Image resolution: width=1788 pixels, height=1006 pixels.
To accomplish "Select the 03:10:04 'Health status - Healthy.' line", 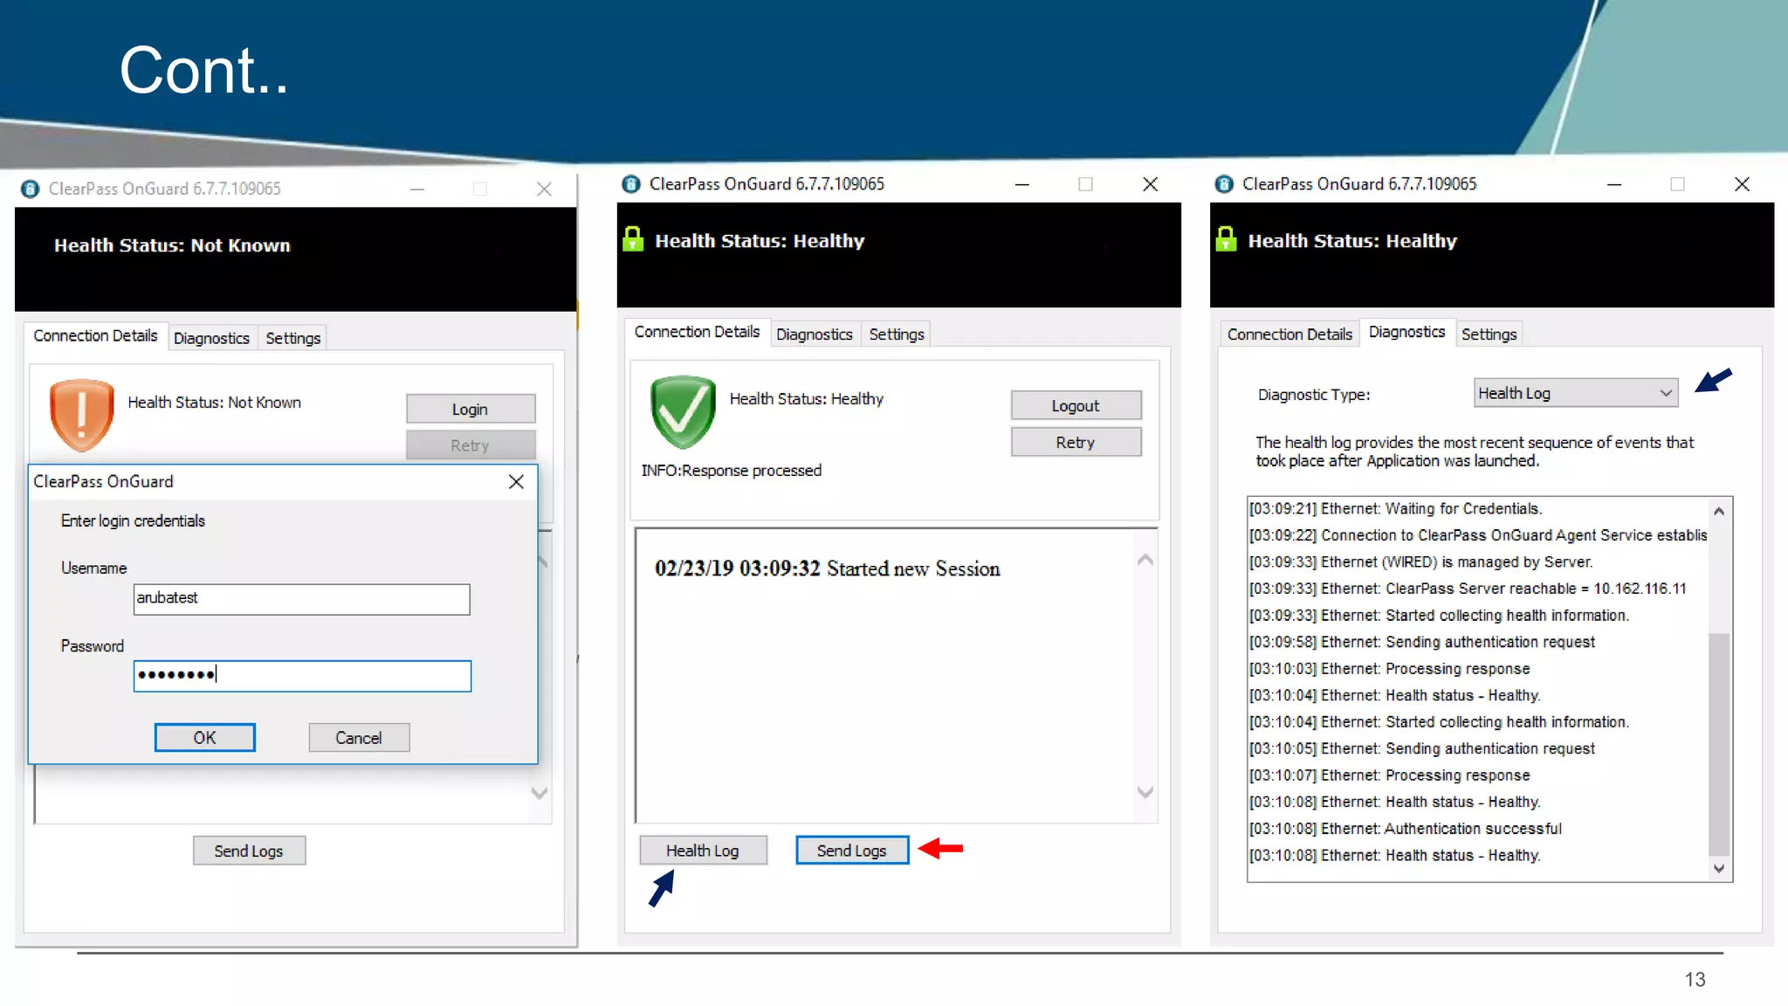I will pos(1394,696).
